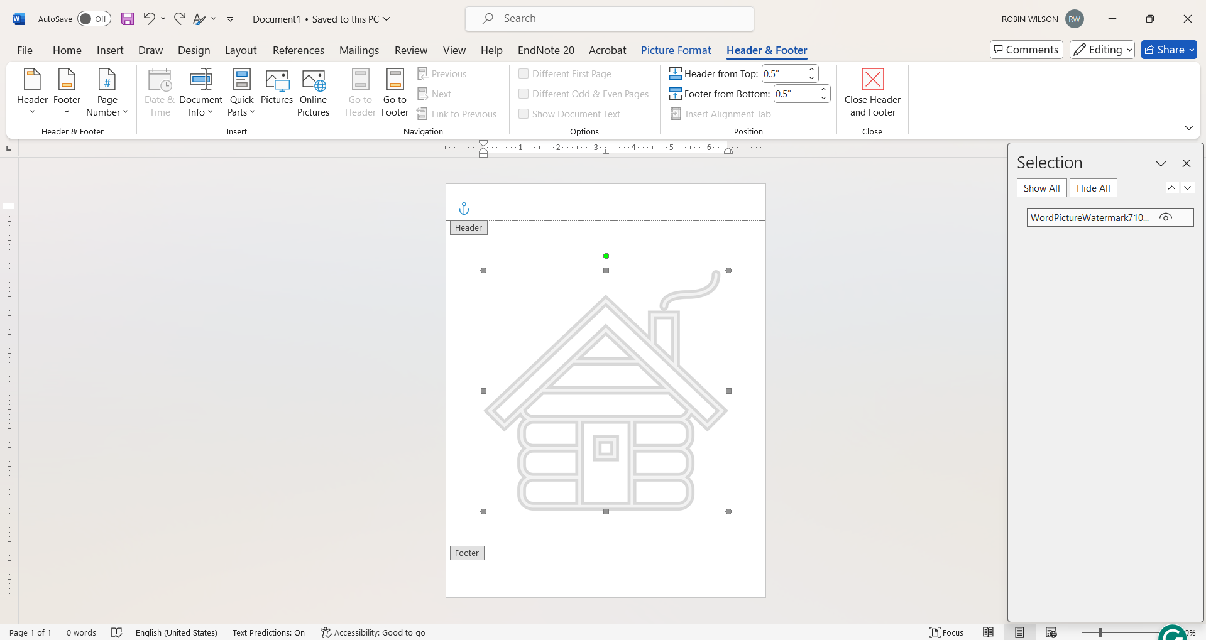Image resolution: width=1206 pixels, height=640 pixels.
Task: Insert the Date & Time in header
Action: pyautogui.click(x=160, y=93)
